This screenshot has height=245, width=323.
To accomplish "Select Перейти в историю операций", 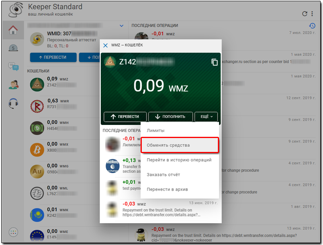I will (180, 160).
